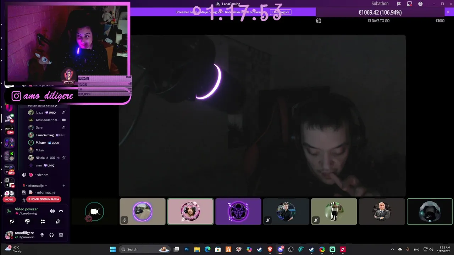This screenshot has width=454, height=255.
Task: Toggle camera in voice panel
Action: click(x=12, y=221)
